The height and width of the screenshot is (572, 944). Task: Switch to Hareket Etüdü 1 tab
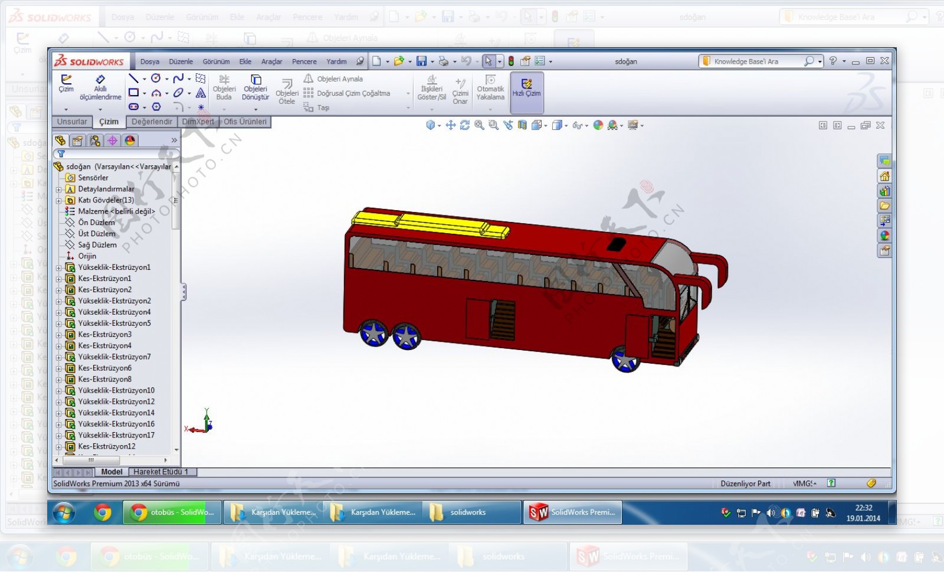pyautogui.click(x=162, y=472)
